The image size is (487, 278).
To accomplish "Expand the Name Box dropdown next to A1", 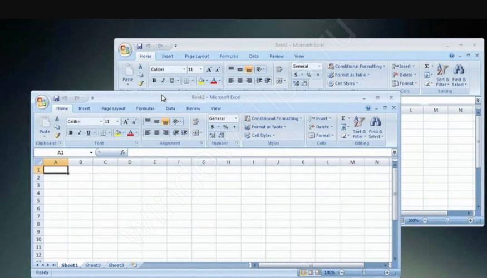I will point(91,152).
